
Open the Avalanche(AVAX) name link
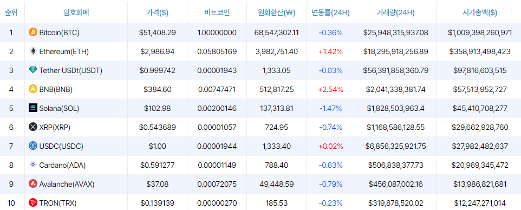[67, 184]
